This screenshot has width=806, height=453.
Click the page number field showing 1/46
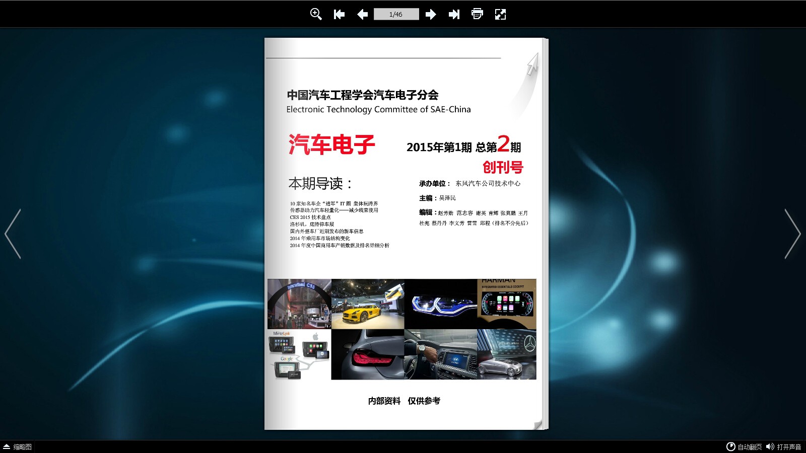tap(396, 14)
